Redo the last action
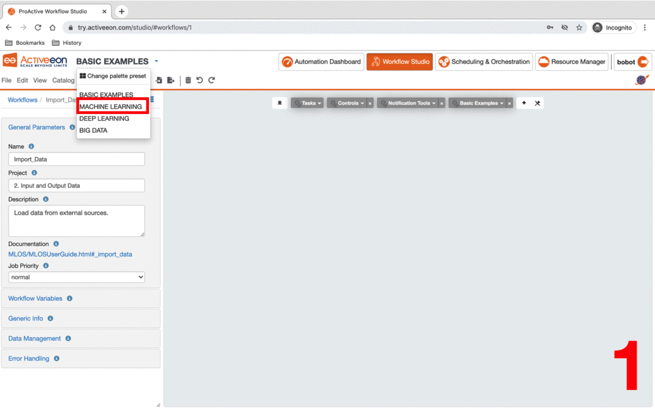Image resolution: width=655 pixels, height=410 pixels. (212, 80)
